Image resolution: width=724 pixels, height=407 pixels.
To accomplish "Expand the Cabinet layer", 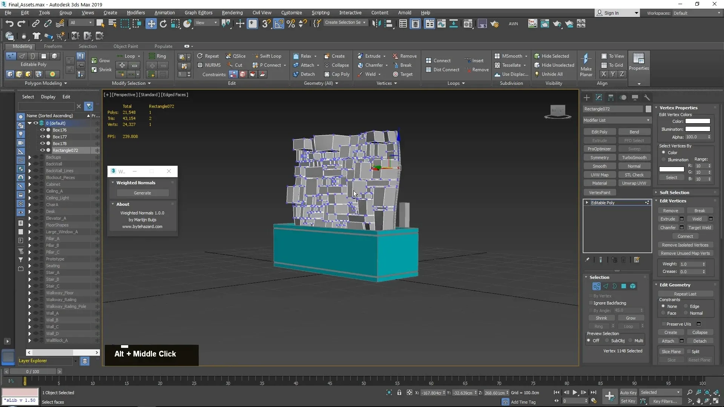I will 29,184.
